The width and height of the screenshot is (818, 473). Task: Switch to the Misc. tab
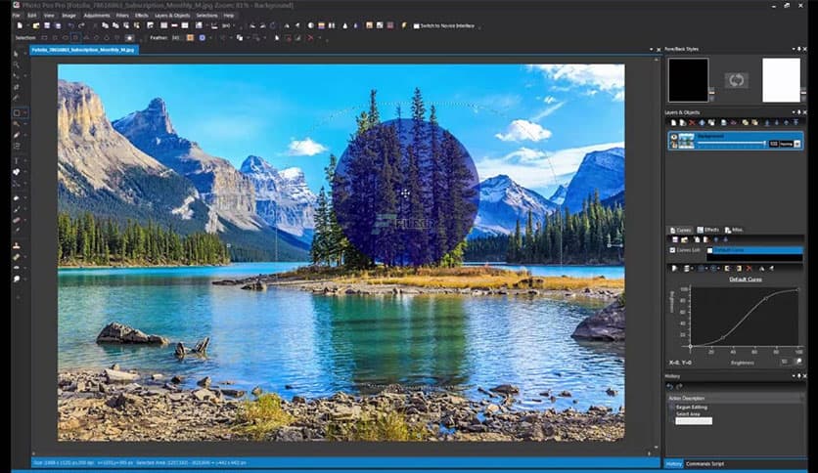734,230
